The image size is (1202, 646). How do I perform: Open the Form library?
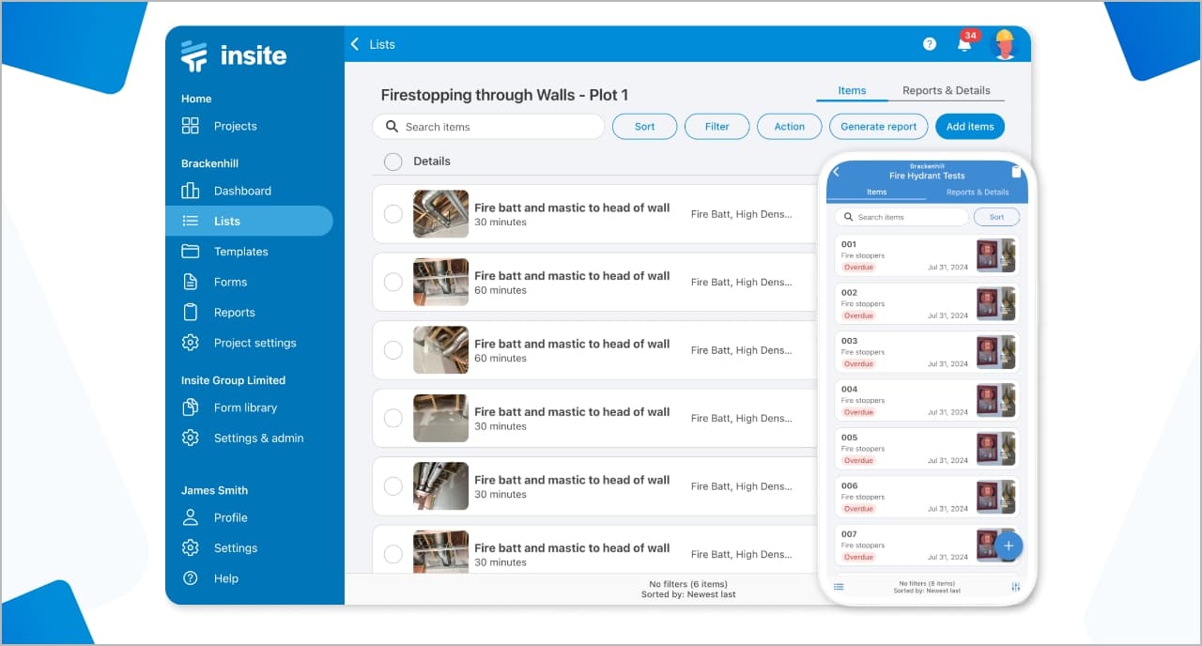point(229,408)
